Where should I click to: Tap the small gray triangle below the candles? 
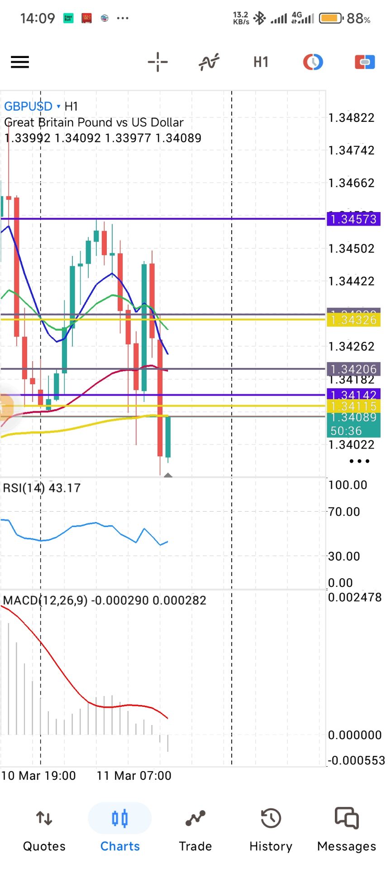(168, 475)
